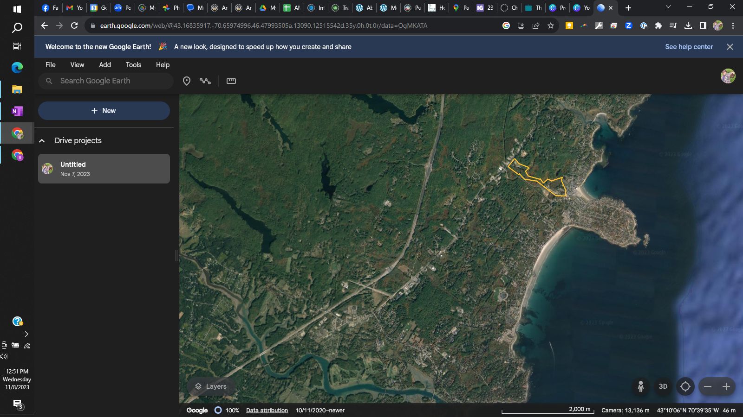Click the imagery date 10/11/2020–newer

pos(320,411)
